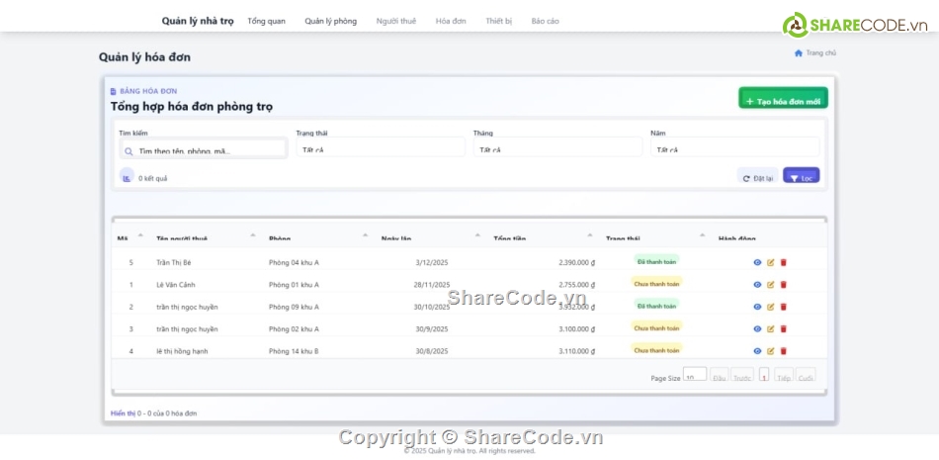The image size is (939, 460).
Task: Click Đã thanh toán badge for Trần Thị Bé
Action: click(657, 261)
